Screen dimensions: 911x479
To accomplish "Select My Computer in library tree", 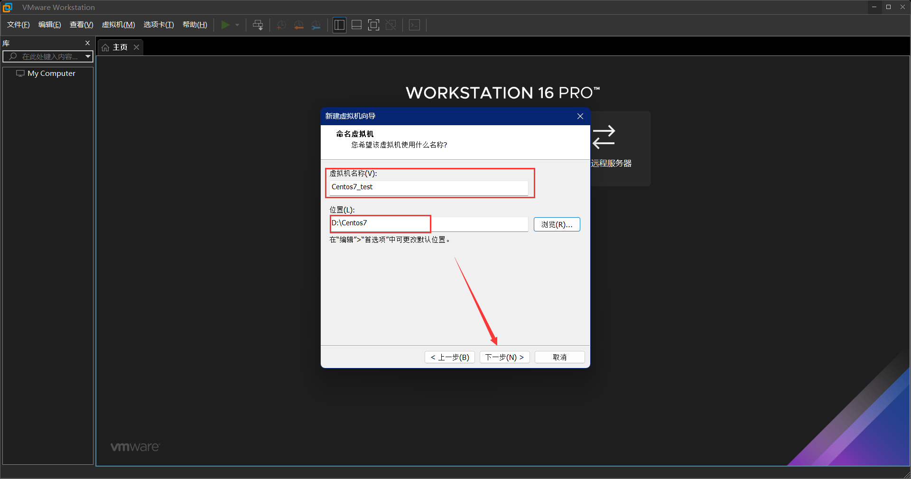I will pos(46,74).
